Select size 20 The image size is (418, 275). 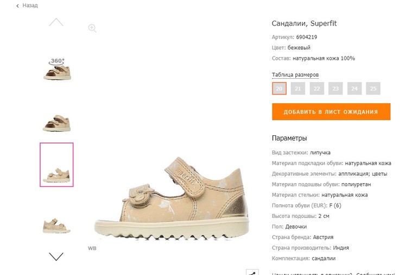click(279, 89)
